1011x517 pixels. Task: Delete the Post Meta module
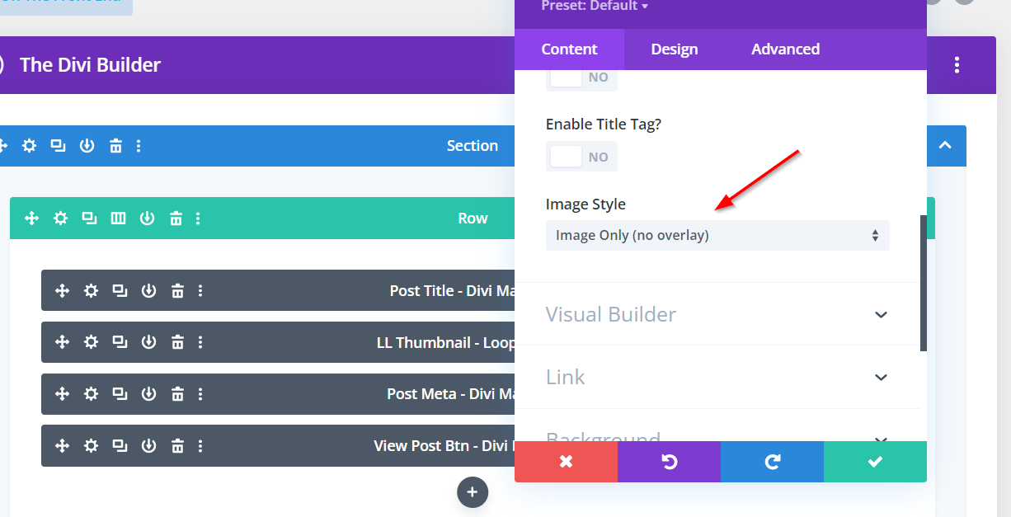pyautogui.click(x=177, y=394)
